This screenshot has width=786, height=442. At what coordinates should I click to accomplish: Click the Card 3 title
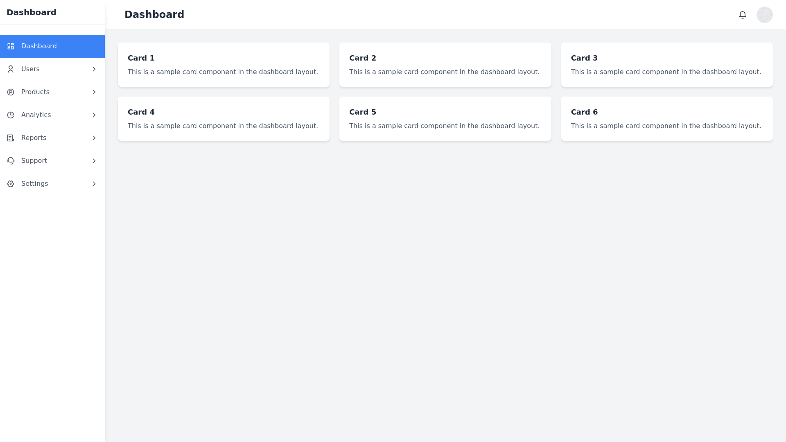[584, 58]
